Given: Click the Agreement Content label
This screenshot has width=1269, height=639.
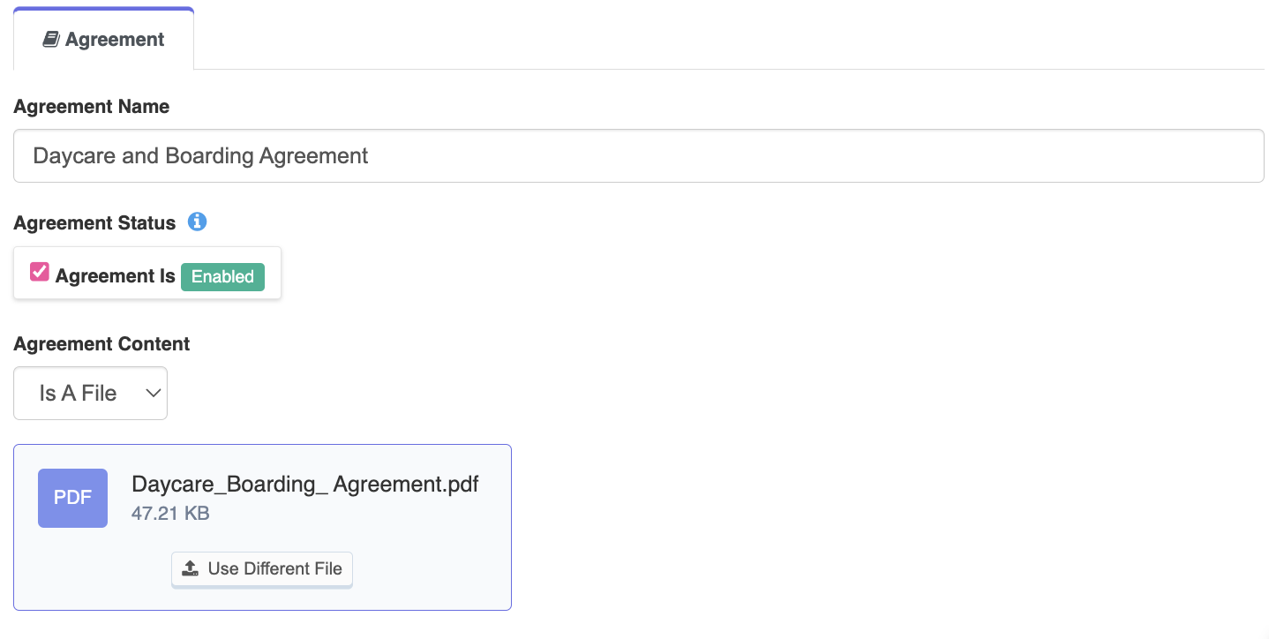Looking at the screenshot, I should [x=101, y=344].
